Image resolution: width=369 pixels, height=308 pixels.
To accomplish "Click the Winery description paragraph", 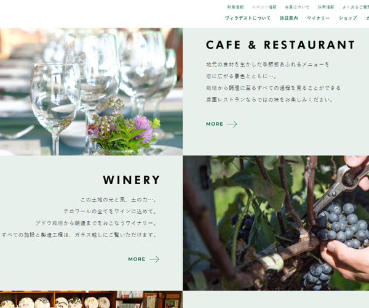I will (79, 217).
